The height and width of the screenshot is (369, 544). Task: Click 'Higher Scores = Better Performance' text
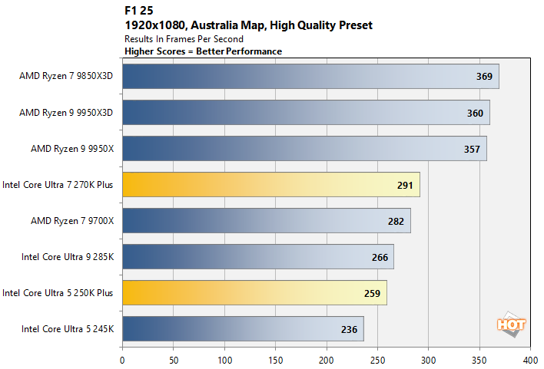pos(204,51)
